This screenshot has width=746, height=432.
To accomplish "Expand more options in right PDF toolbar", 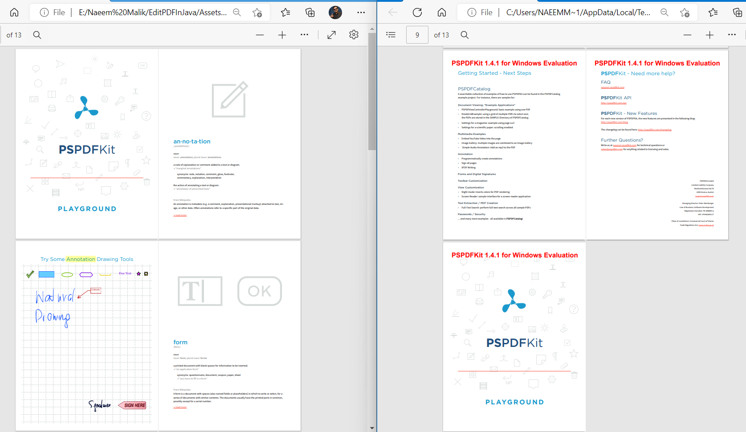I will [732, 35].
